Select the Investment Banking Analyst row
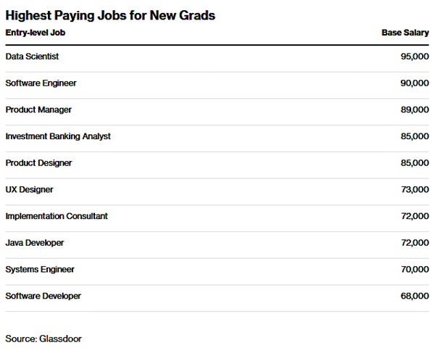Image resolution: width=435 pixels, height=348 pixels. click(58, 136)
